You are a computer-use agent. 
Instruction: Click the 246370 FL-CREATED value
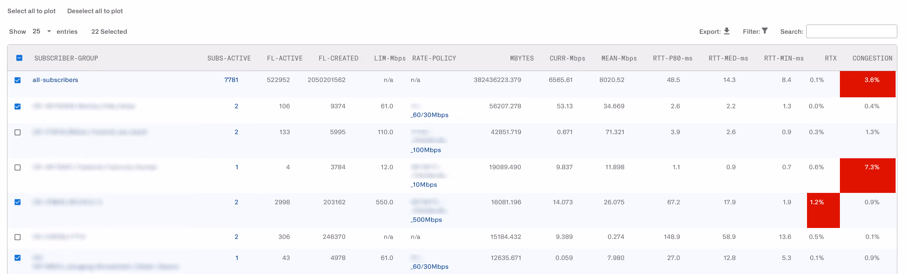click(x=334, y=237)
